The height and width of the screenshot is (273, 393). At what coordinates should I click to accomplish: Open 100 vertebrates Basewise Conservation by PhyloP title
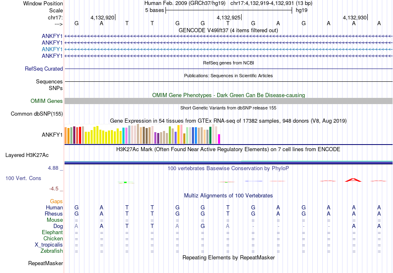[228, 169]
